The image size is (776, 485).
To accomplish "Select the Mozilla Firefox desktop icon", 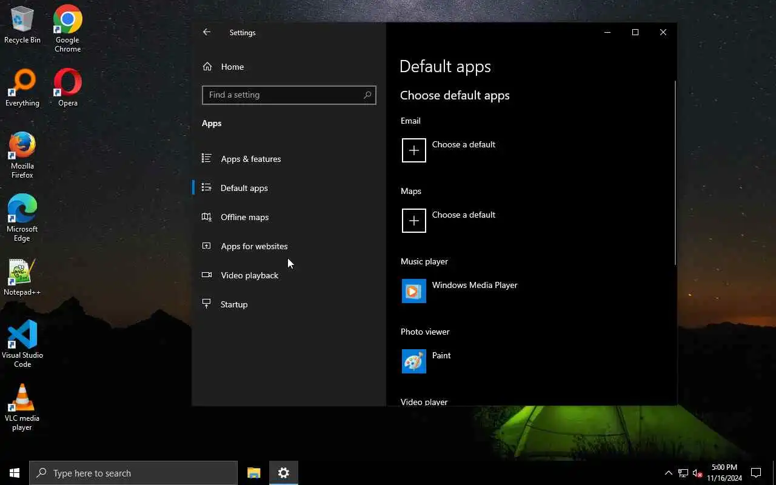I will tap(22, 155).
